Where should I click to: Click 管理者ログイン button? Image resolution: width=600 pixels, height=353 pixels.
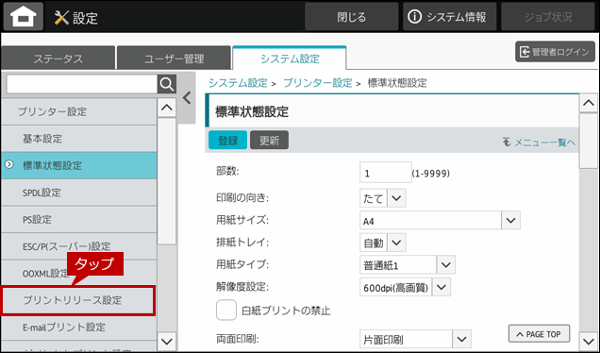click(x=556, y=52)
